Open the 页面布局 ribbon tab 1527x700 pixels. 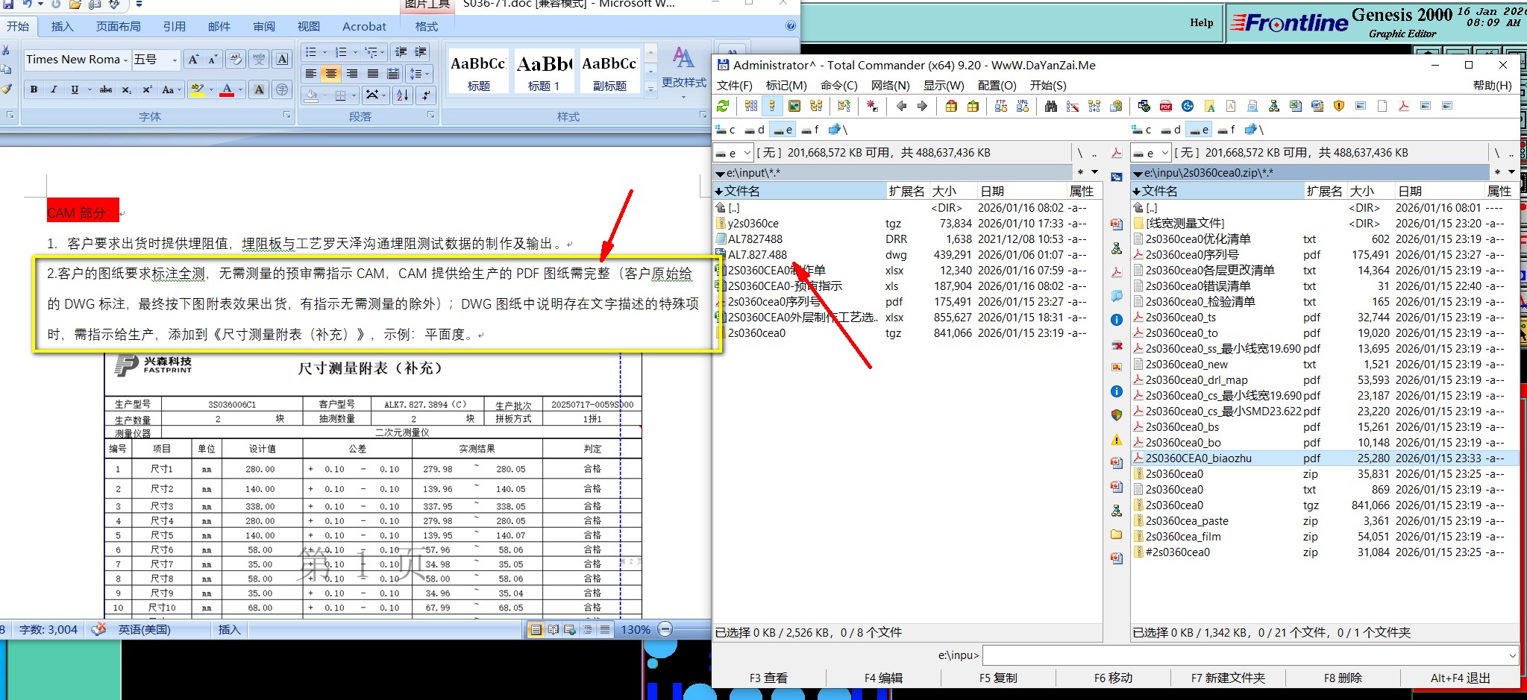click(x=119, y=26)
